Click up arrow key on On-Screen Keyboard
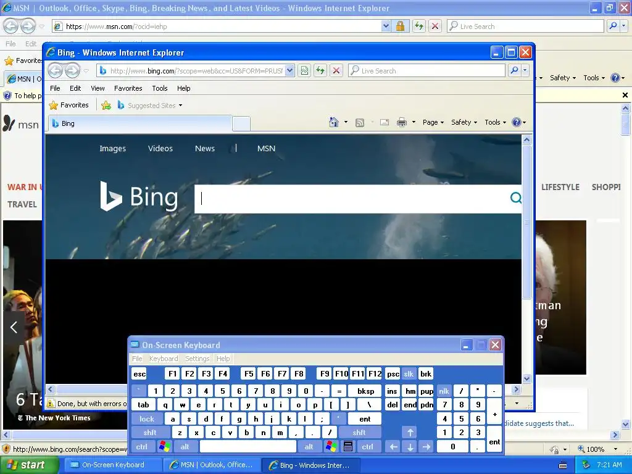The width and height of the screenshot is (632, 474). 410,433
